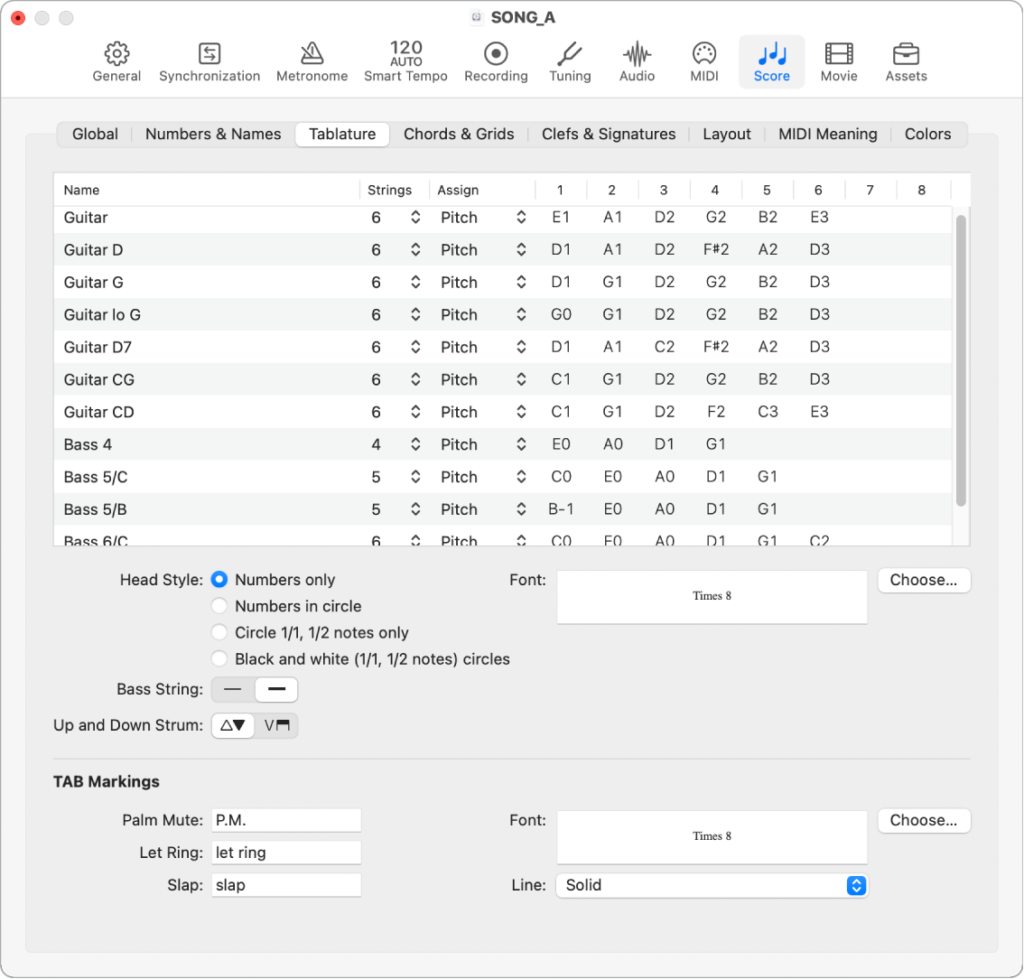The image size is (1024, 979).
Task: Click the Strings column header
Action: click(x=394, y=190)
